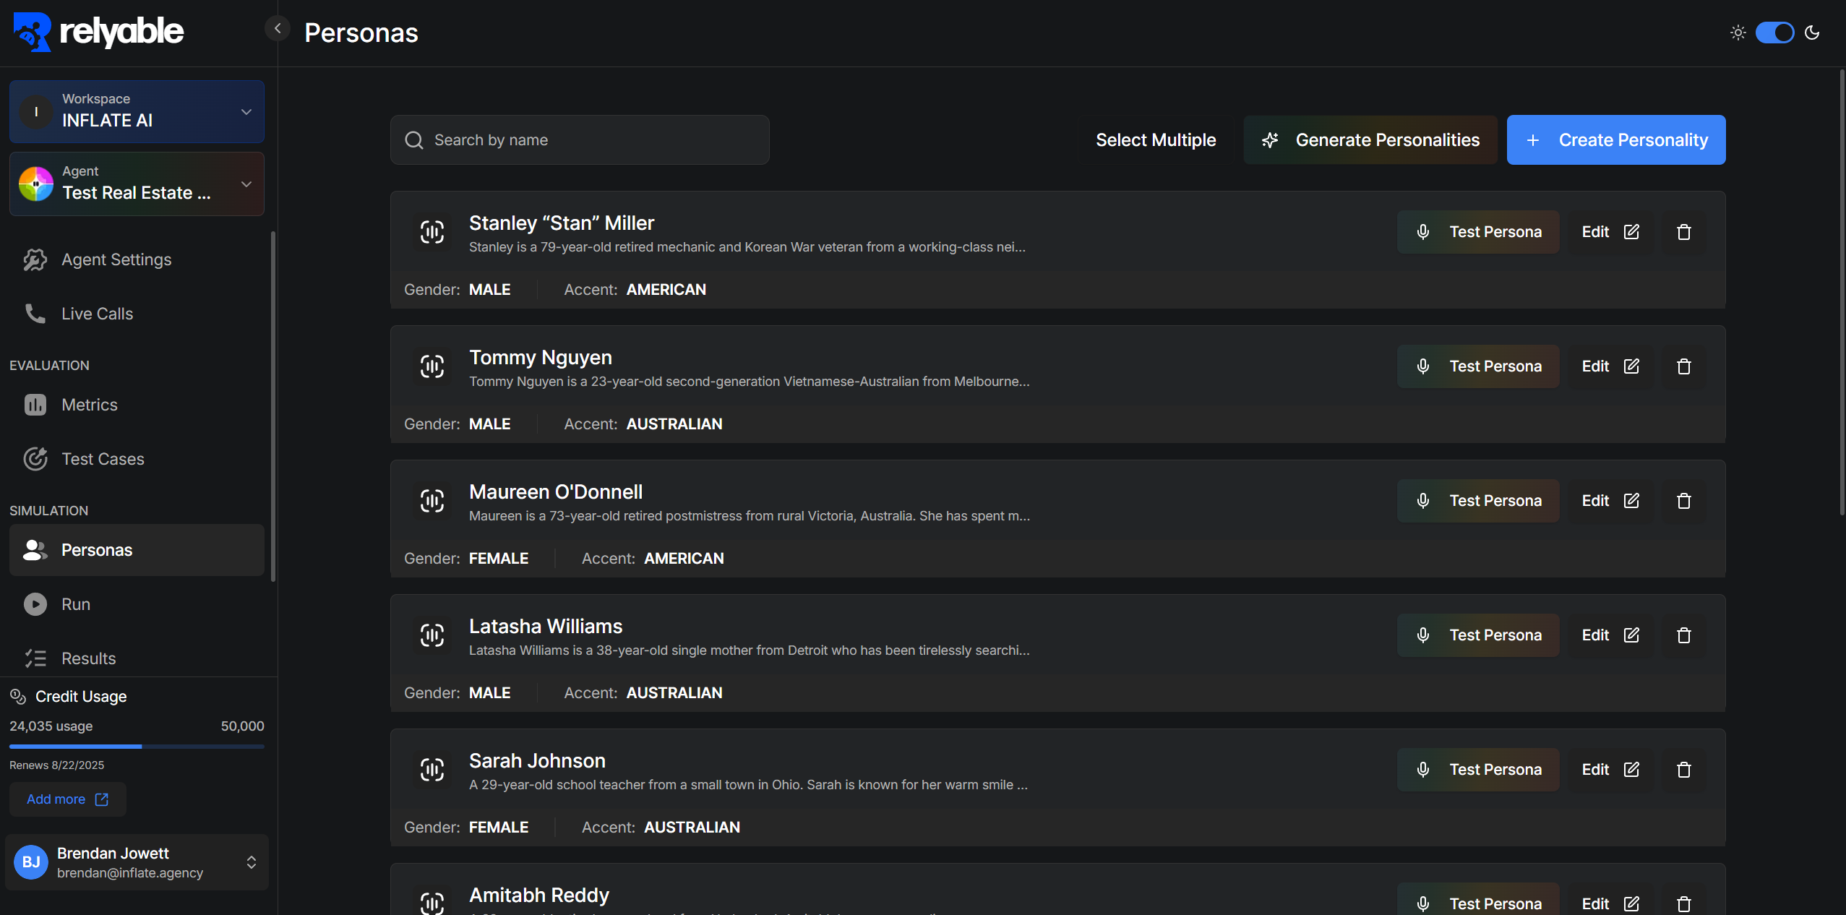Screen dimensions: 1846x915
Task: Click the moon dark-mode icon
Action: 1812,33
